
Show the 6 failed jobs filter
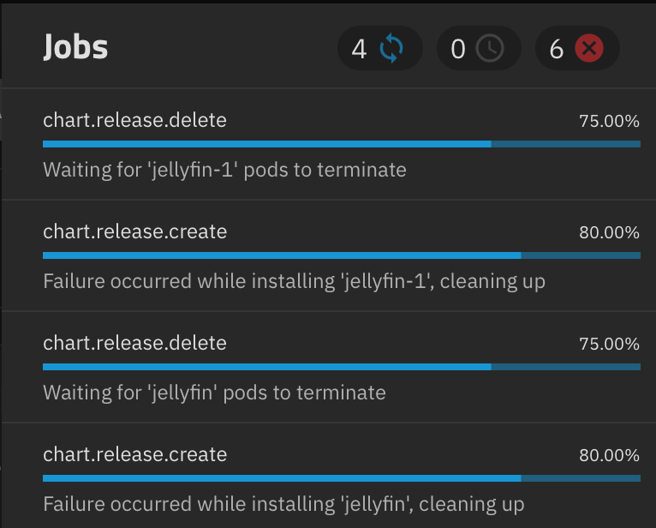[x=577, y=48]
